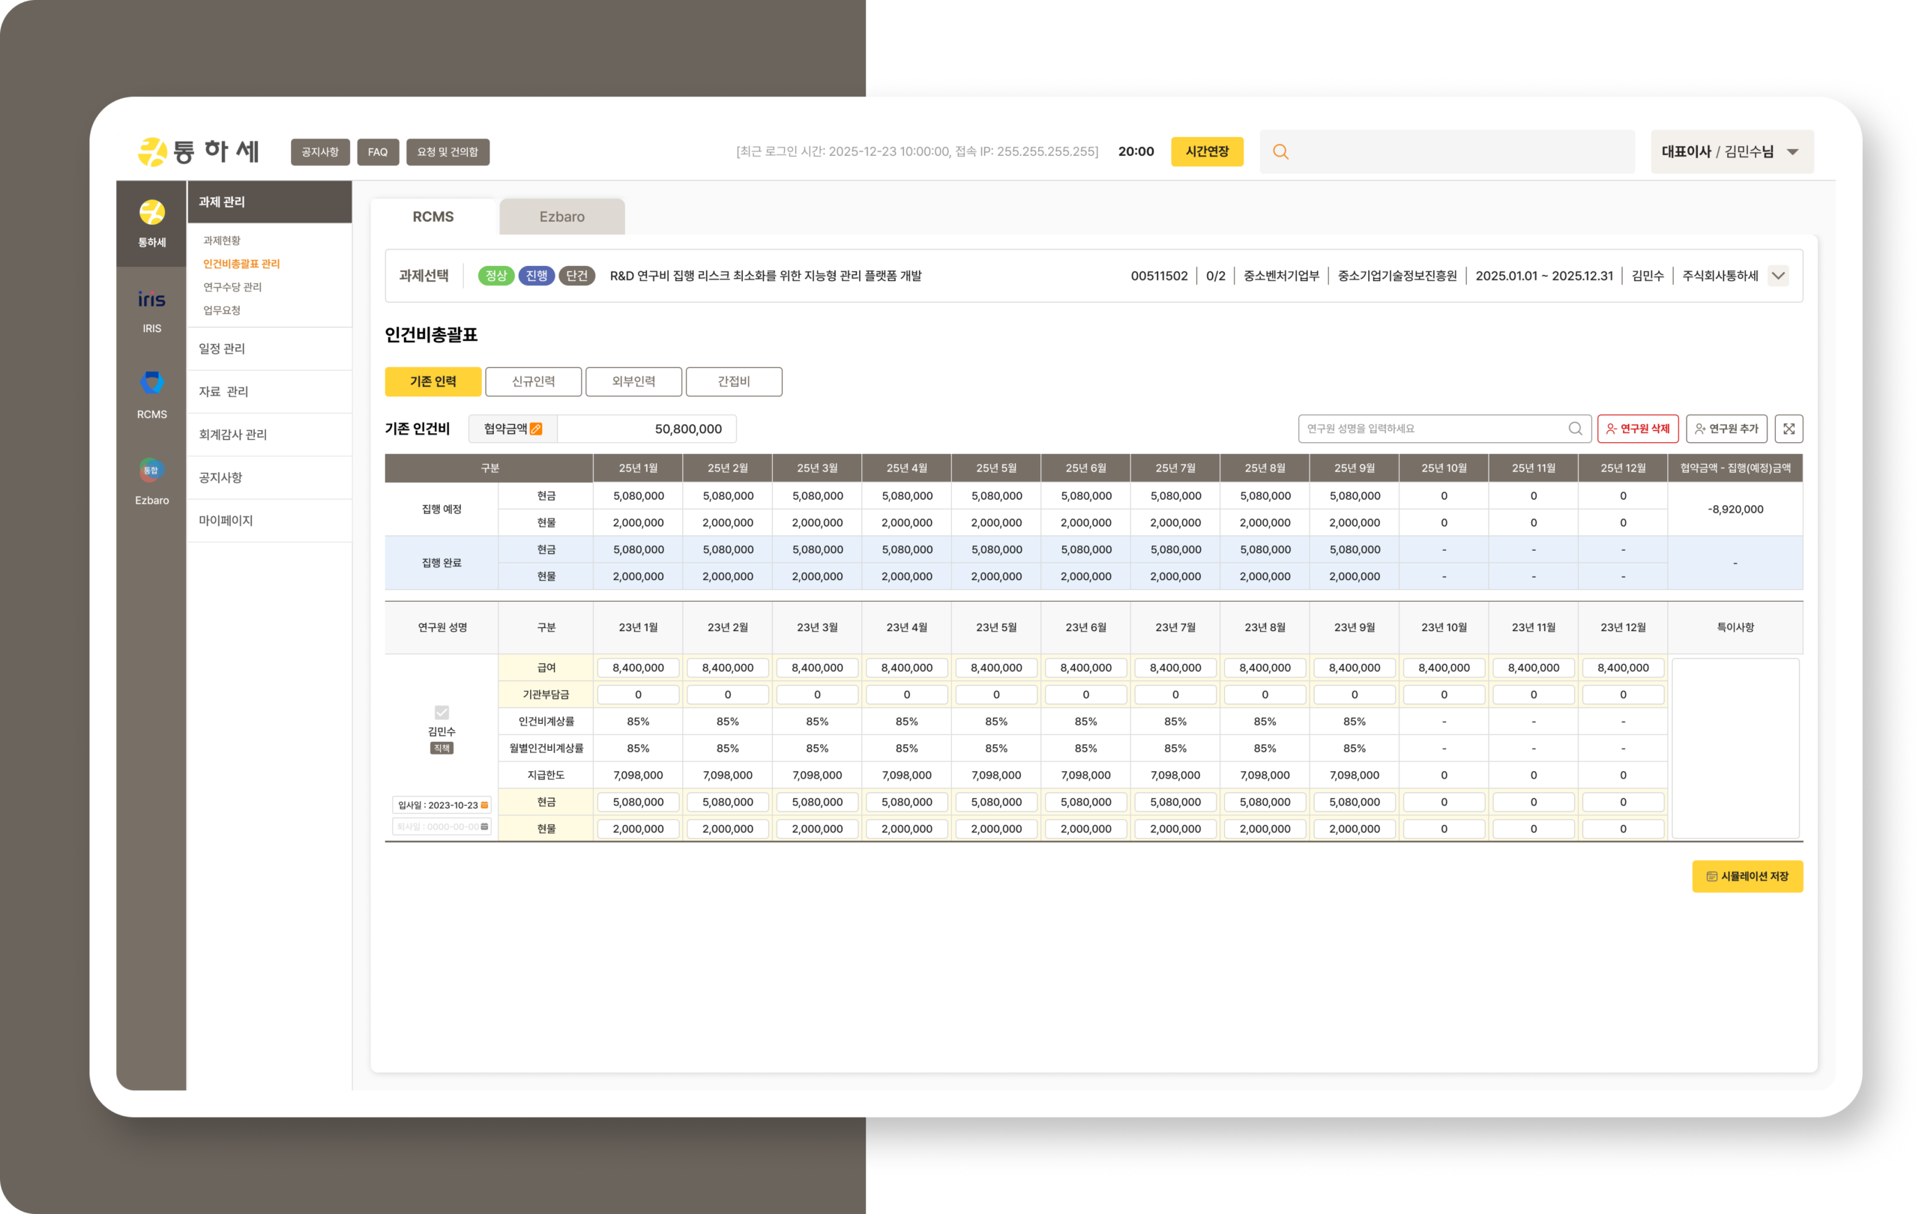This screenshot has width=1919, height=1214.
Task: Open the Ezbaro sidebar icon
Action: pos(151,470)
